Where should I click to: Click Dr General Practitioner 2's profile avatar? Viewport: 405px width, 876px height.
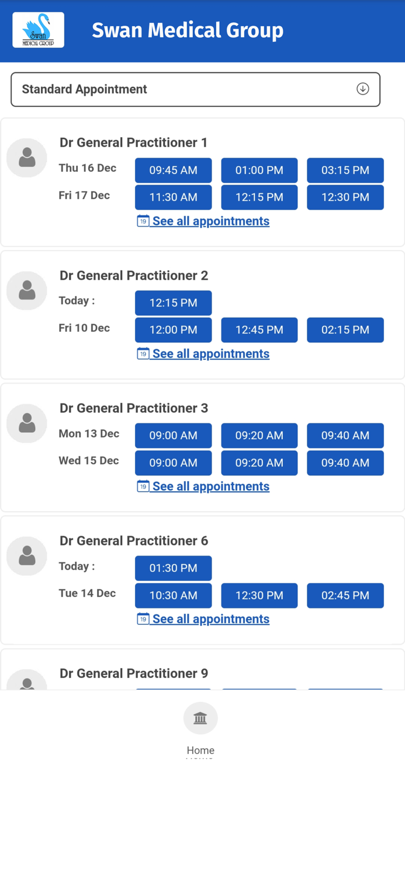pos(26,290)
